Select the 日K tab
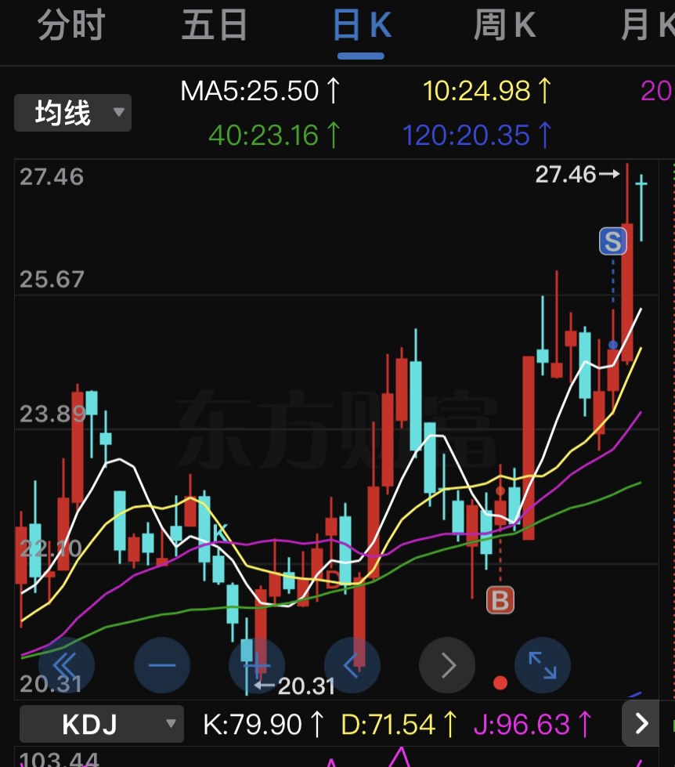Image resolution: width=675 pixels, height=767 pixels. tap(362, 25)
